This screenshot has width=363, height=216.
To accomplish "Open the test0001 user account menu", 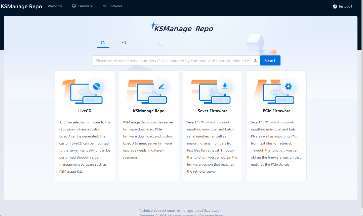I will pos(342,7).
